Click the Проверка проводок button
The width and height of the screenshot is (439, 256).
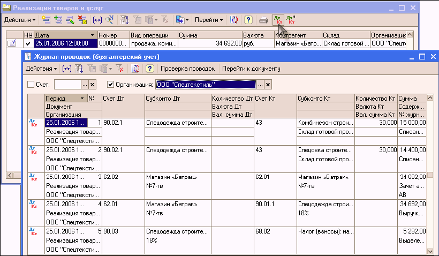coord(187,69)
